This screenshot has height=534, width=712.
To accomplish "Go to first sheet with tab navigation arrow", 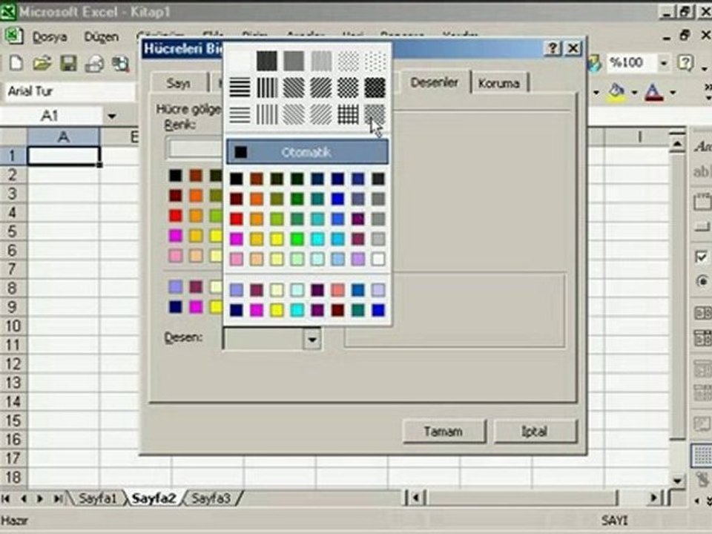I will (x=6, y=498).
